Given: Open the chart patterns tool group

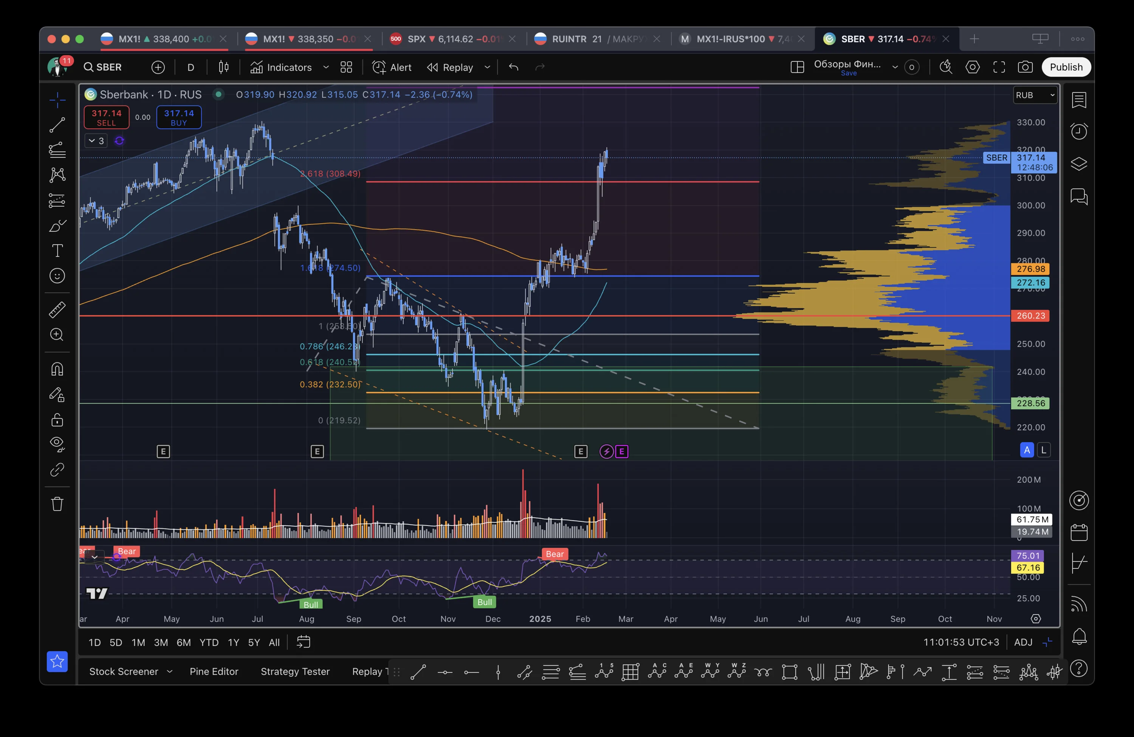Looking at the screenshot, I should (57, 175).
